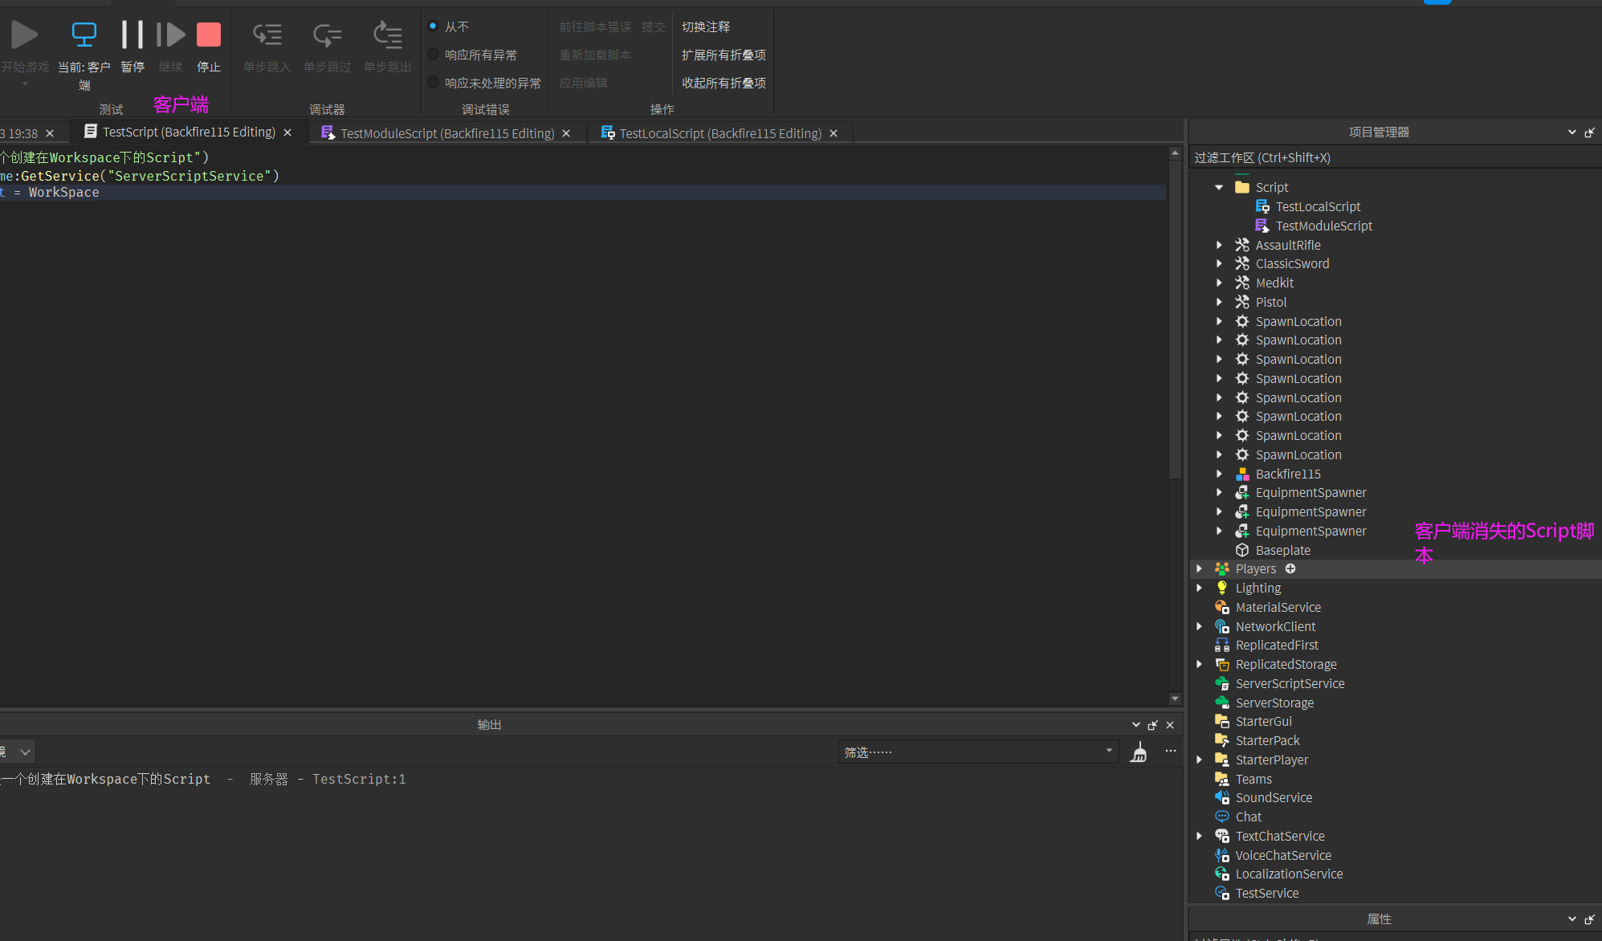This screenshot has height=941, width=1602.
Task: Select the TestModuleScript icon in Explorer
Action: [x=1262, y=226]
